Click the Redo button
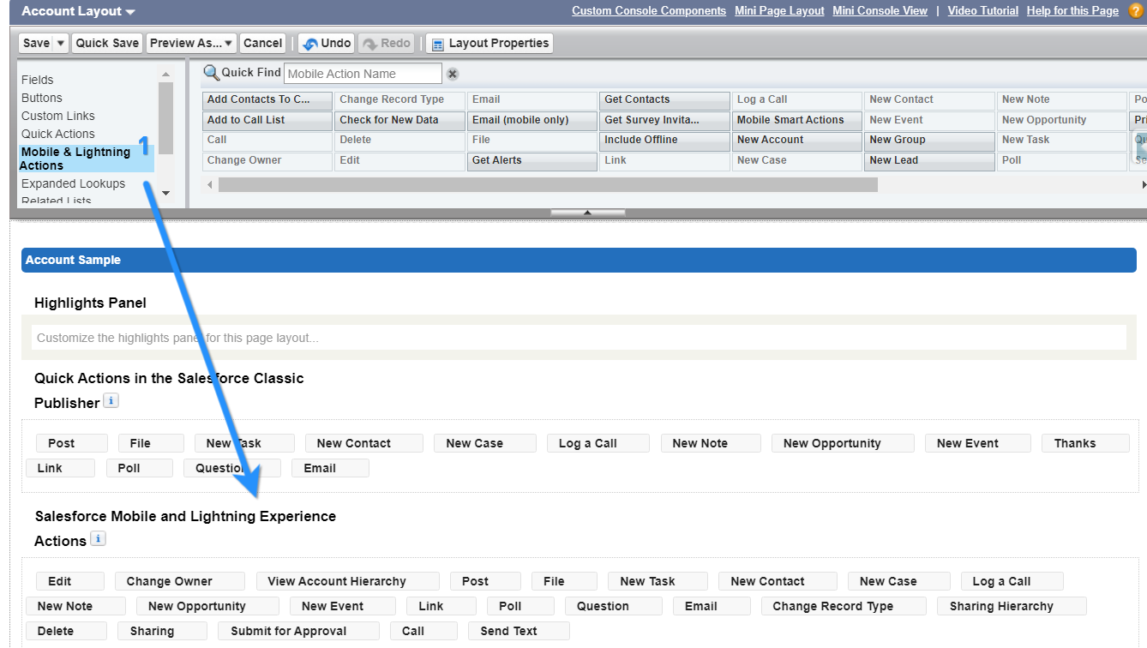The image size is (1147, 648). 387,43
